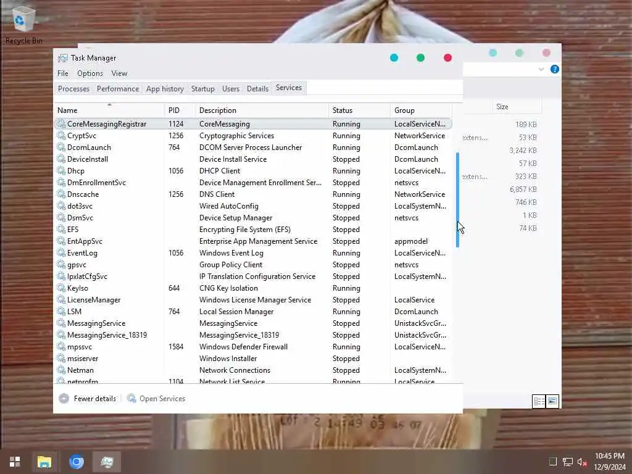This screenshot has width=632, height=474.
Task: Open the Recycle Bin desktop icon
Action: pos(24,24)
